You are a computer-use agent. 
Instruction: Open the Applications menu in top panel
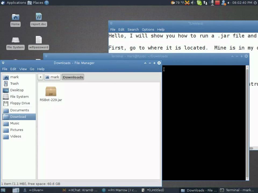13,3
